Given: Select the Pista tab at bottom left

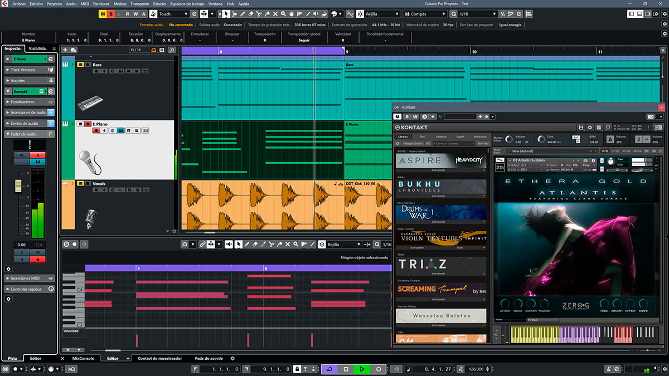Looking at the screenshot, I should (x=12, y=359).
